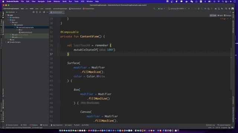Open the Problems tool window
The image size is (238, 133).
click(x=33, y=125)
